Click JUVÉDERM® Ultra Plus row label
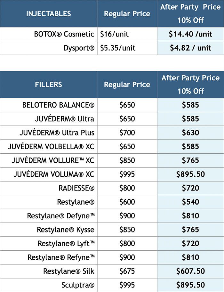 [x=57, y=133]
